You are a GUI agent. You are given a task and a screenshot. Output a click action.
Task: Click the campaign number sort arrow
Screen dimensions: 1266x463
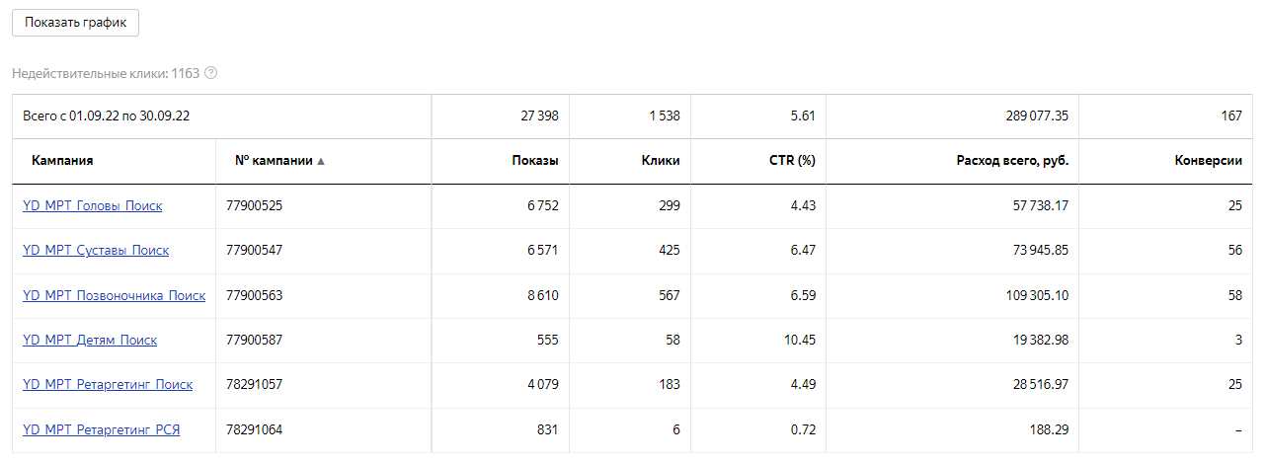pos(321,161)
